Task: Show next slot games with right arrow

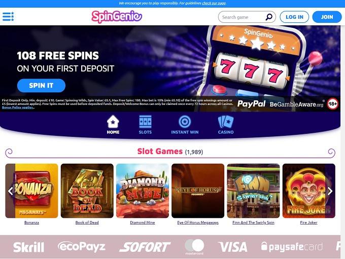Action: tap(330, 191)
